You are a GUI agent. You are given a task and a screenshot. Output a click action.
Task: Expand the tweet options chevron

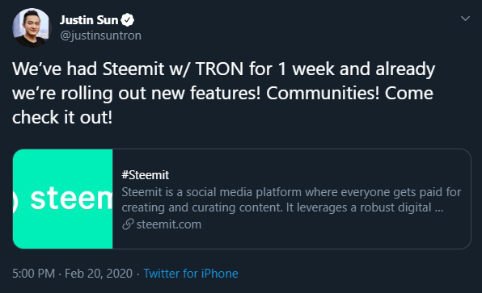(465, 19)
